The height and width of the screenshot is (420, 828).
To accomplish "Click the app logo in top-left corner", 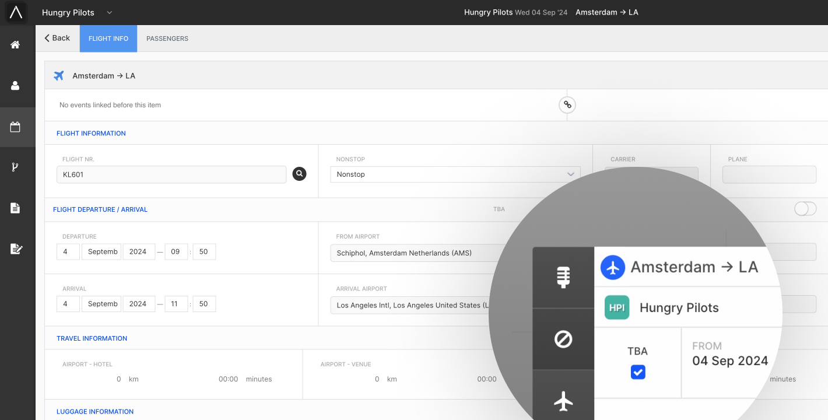I will point(16,12).
